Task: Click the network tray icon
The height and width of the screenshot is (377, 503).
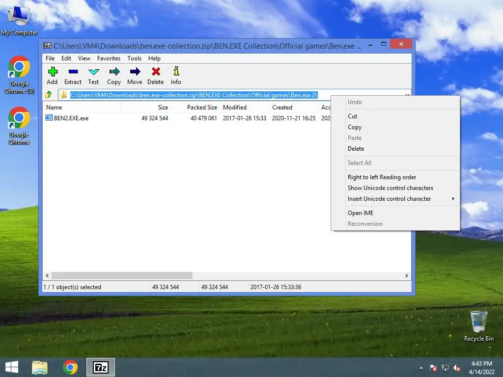Action: coord(445,368)
